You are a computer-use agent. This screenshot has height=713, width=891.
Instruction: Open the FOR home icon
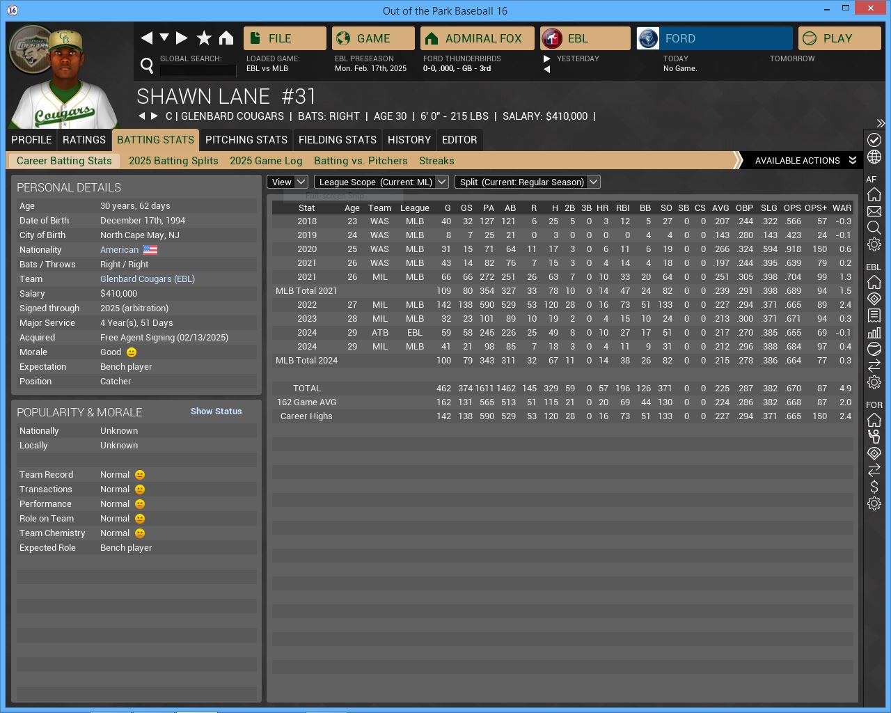click(x=874, y=420)
